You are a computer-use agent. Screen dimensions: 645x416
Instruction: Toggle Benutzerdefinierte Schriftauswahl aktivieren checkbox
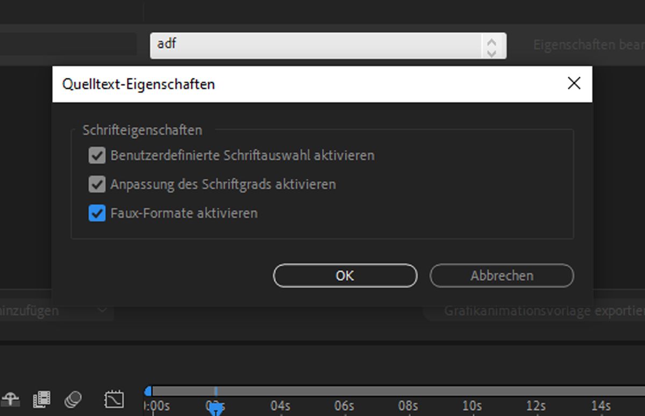[97, 156]
